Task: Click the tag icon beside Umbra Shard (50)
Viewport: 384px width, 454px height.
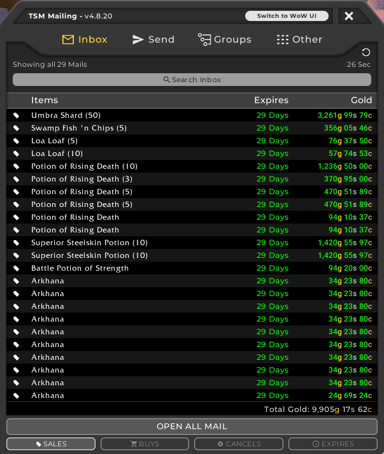Action: point(17,115)
